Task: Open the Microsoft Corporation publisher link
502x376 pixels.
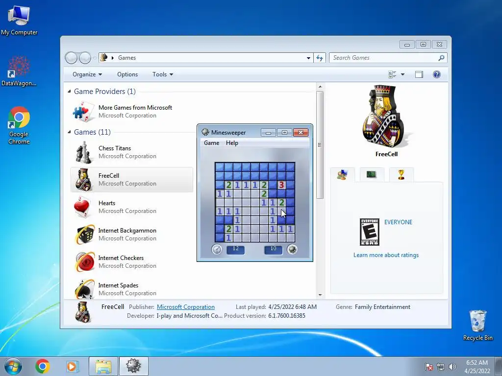Action: [x=186, y=306]
